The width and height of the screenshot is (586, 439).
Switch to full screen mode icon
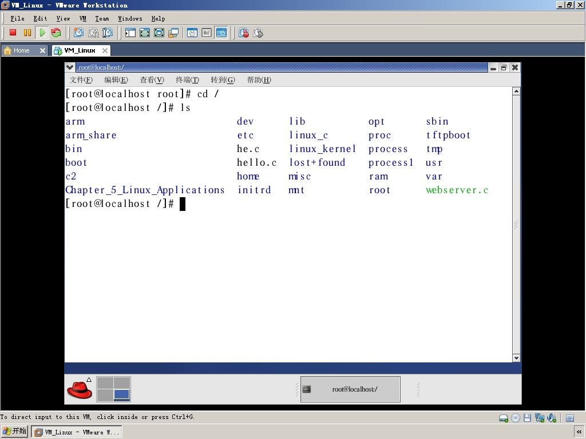click(145, 33)
